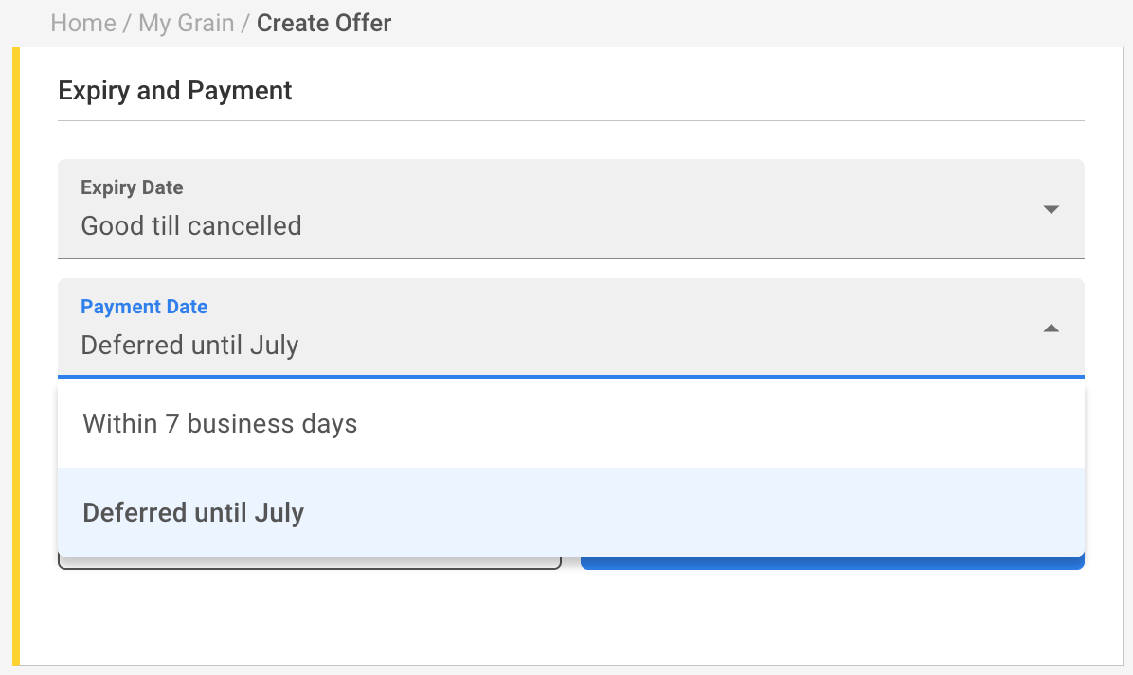Viewport: 1133px width, 675px height.
Task: Click the slash between Home and My Grain
Action: click(127, 24)
